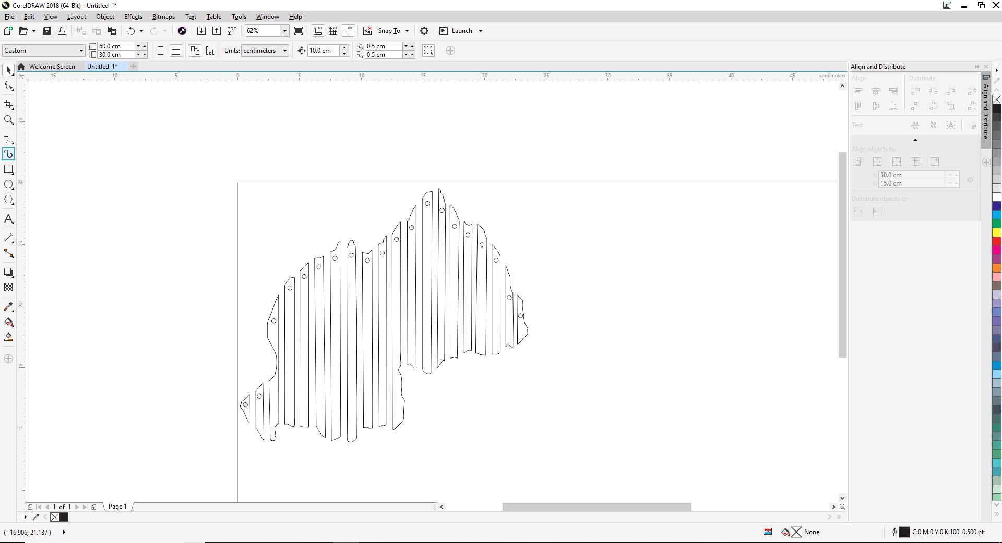Image resolution: width=1002 pixels, height=543 pixels.
Task: Open the Layout menu
Action: (x=76, y=17)
